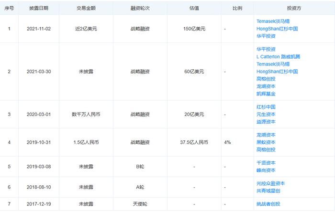Click the 共青城星创 investor link

point(268,191)
